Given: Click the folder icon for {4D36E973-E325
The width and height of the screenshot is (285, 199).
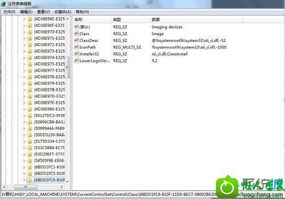Looking at the screenshot, I should click(x=30, y=51).
